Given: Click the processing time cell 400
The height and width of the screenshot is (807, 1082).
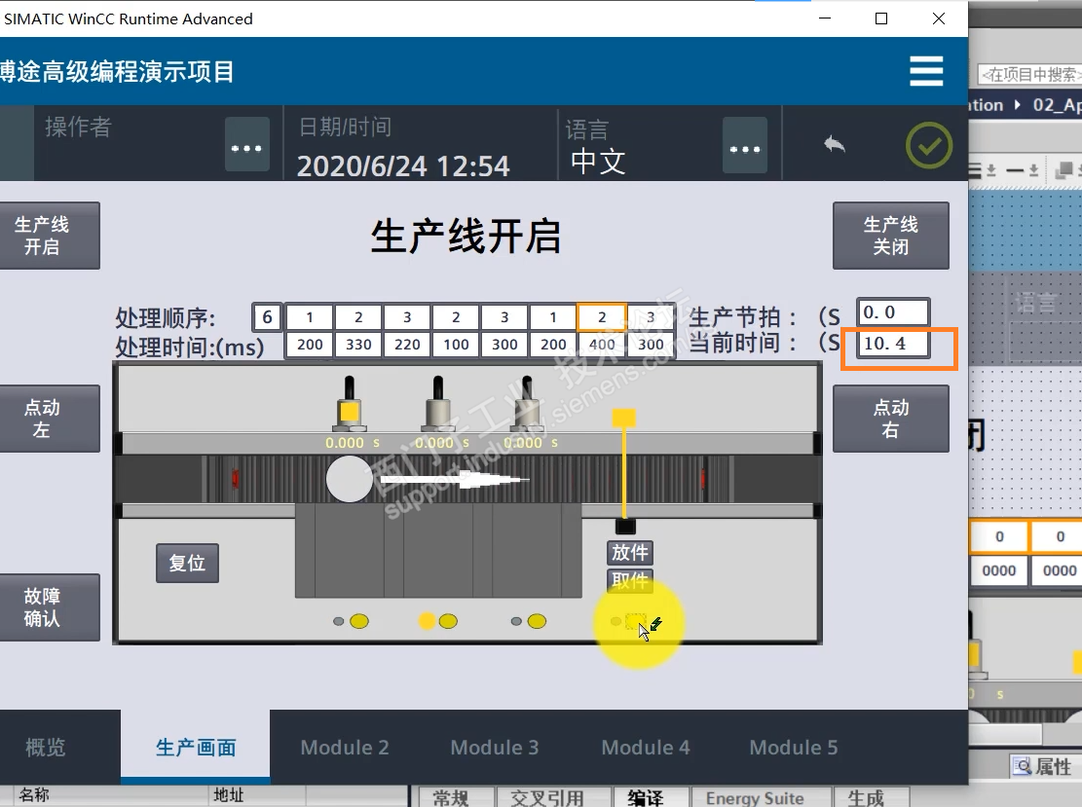Looking at the screenshot, I should click(602, 345).
